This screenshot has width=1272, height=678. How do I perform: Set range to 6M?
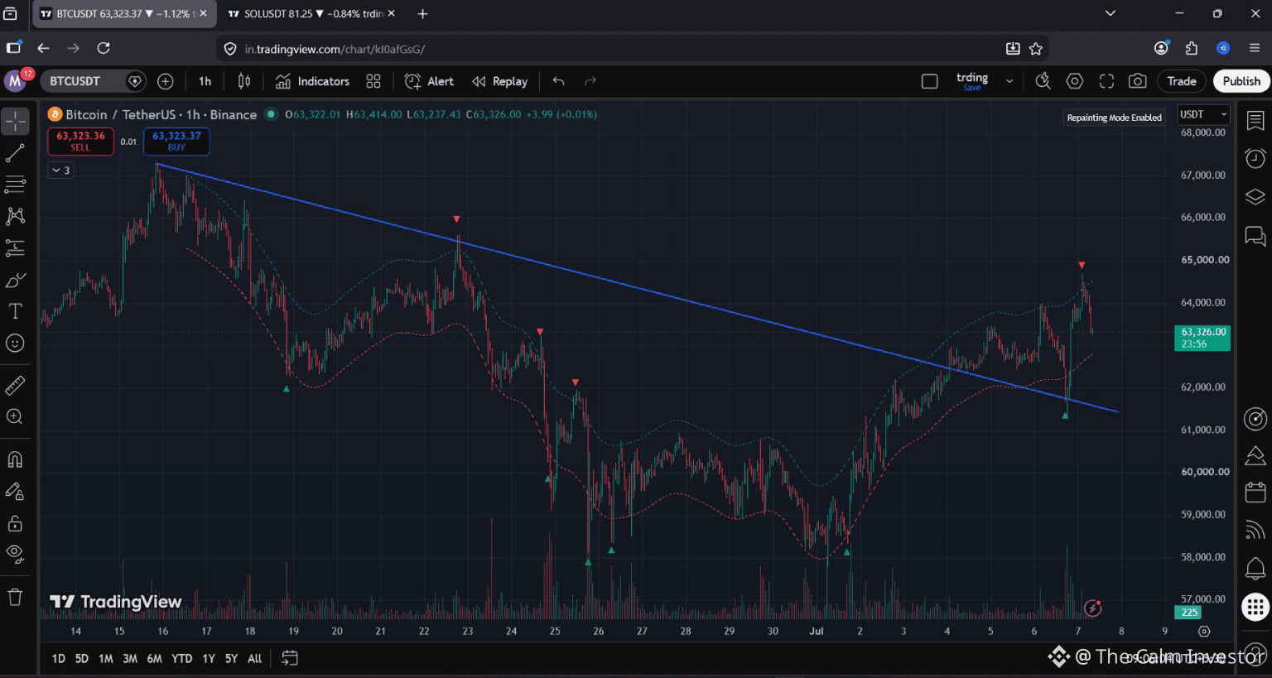pos(154,659)
